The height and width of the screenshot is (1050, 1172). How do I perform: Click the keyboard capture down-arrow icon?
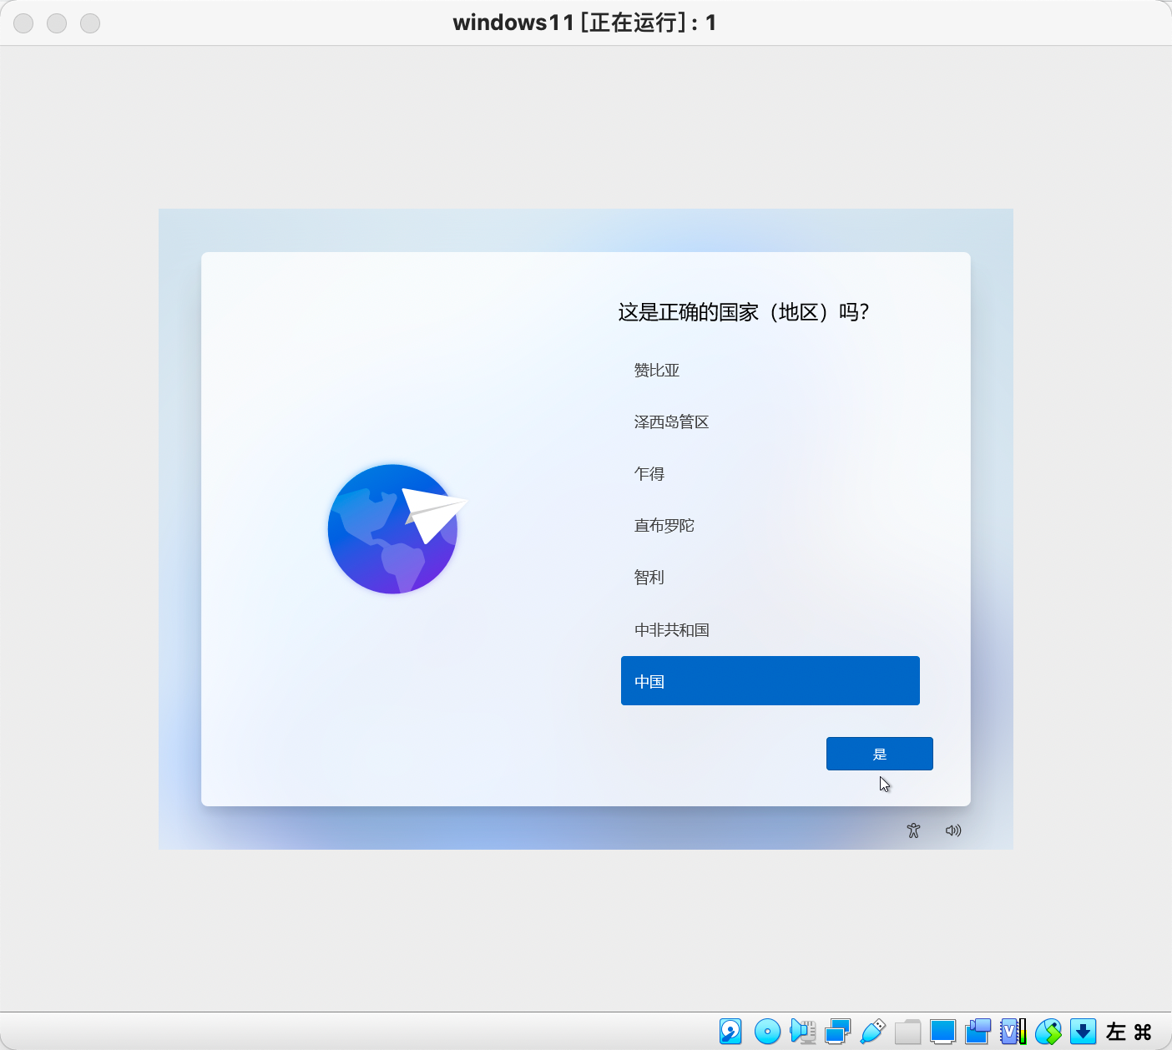point(1083,1032)
